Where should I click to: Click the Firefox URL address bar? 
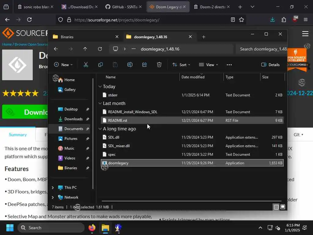point(152,20)
